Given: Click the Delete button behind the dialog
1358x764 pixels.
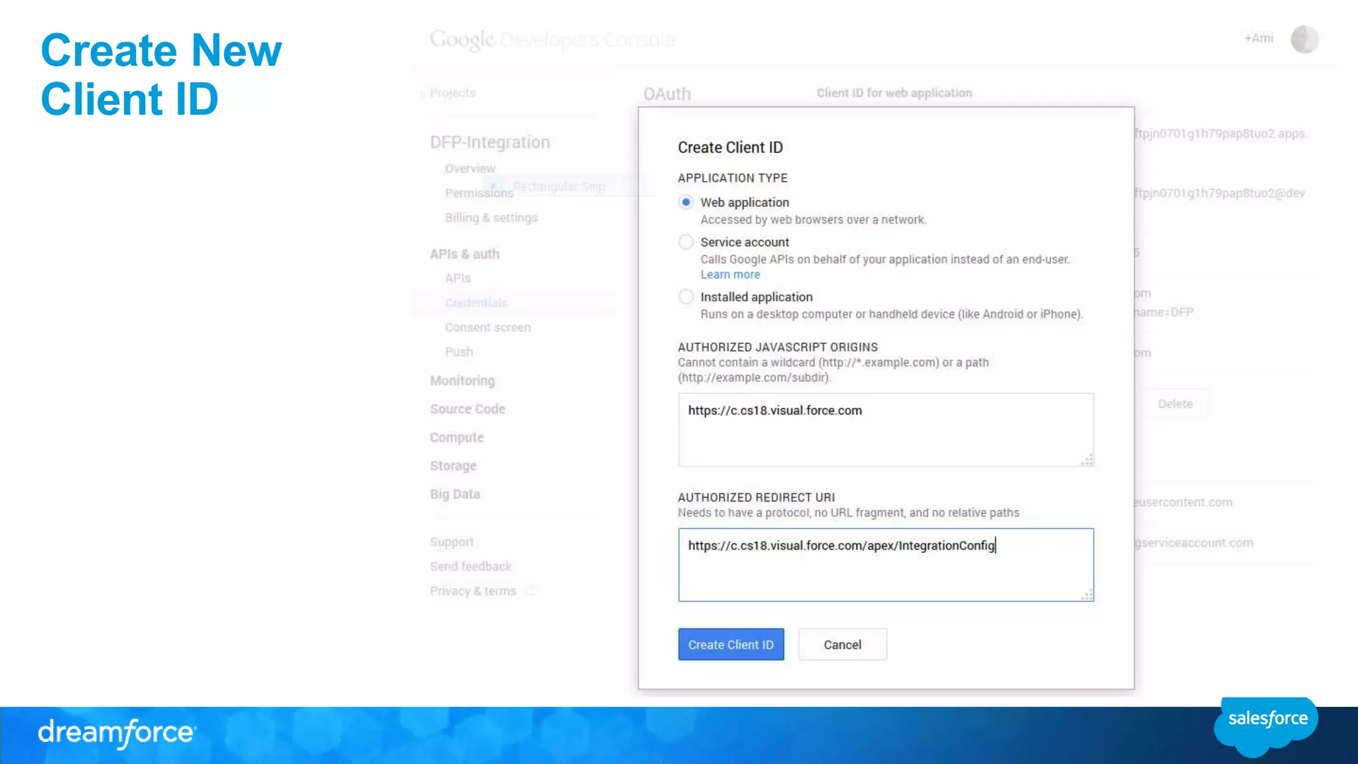Looking at the screenshot, I should [1175, 404].
